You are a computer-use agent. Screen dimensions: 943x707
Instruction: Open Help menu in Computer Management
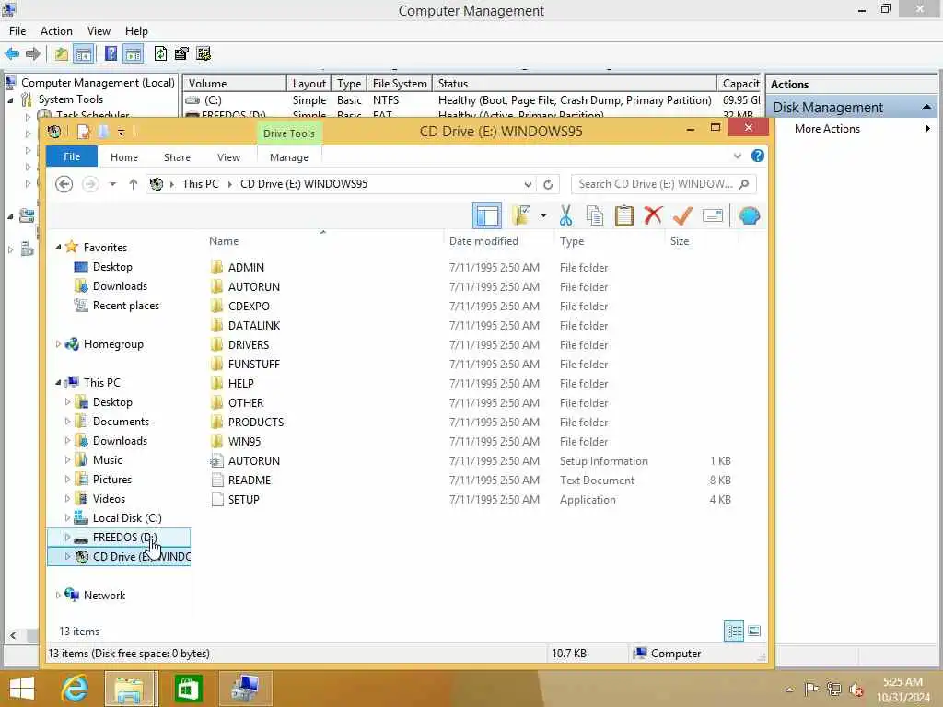point(136,31)
